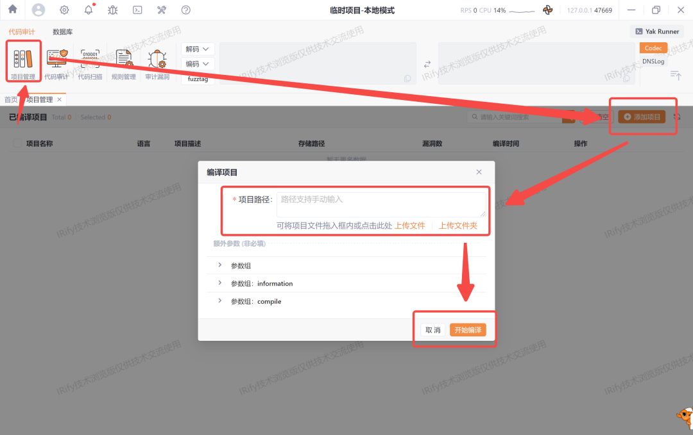Copy the codec input box content
The height and width of the screenshot is (435, 693).
(x=407, y=79)
